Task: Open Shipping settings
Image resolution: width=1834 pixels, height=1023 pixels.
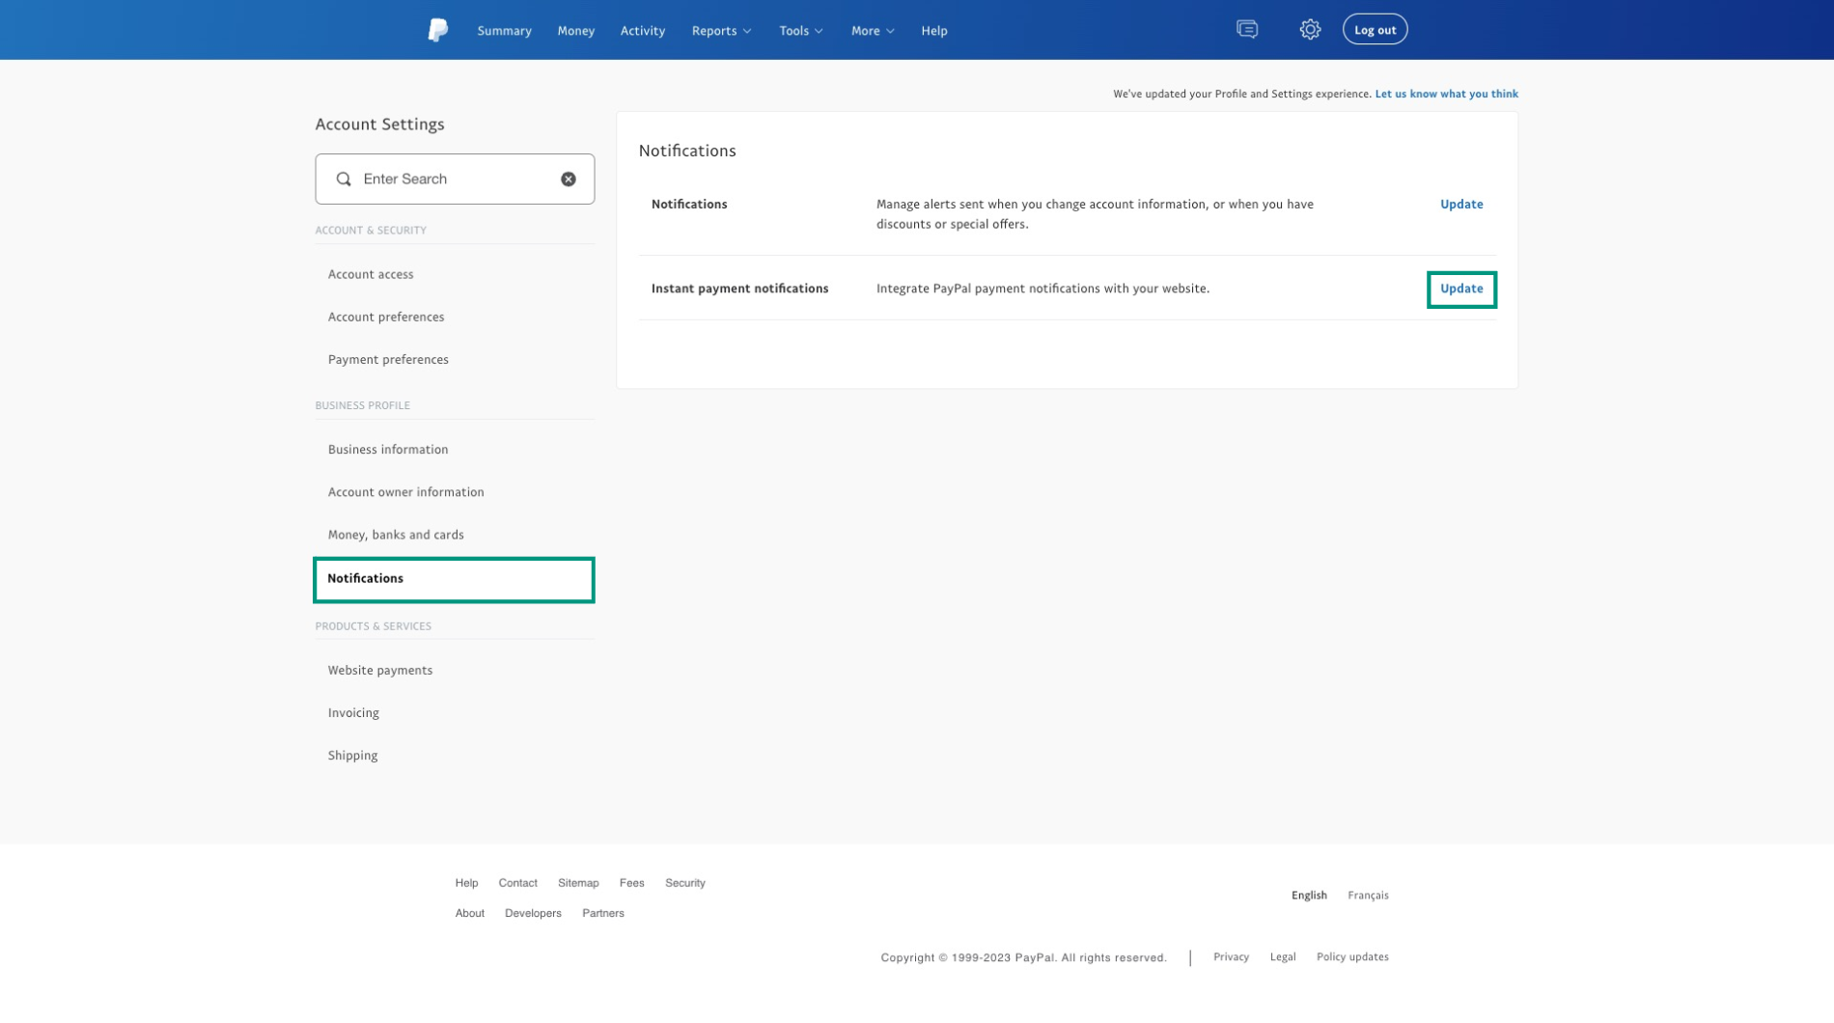Action: pyautogui.click(x=352, y=755)
